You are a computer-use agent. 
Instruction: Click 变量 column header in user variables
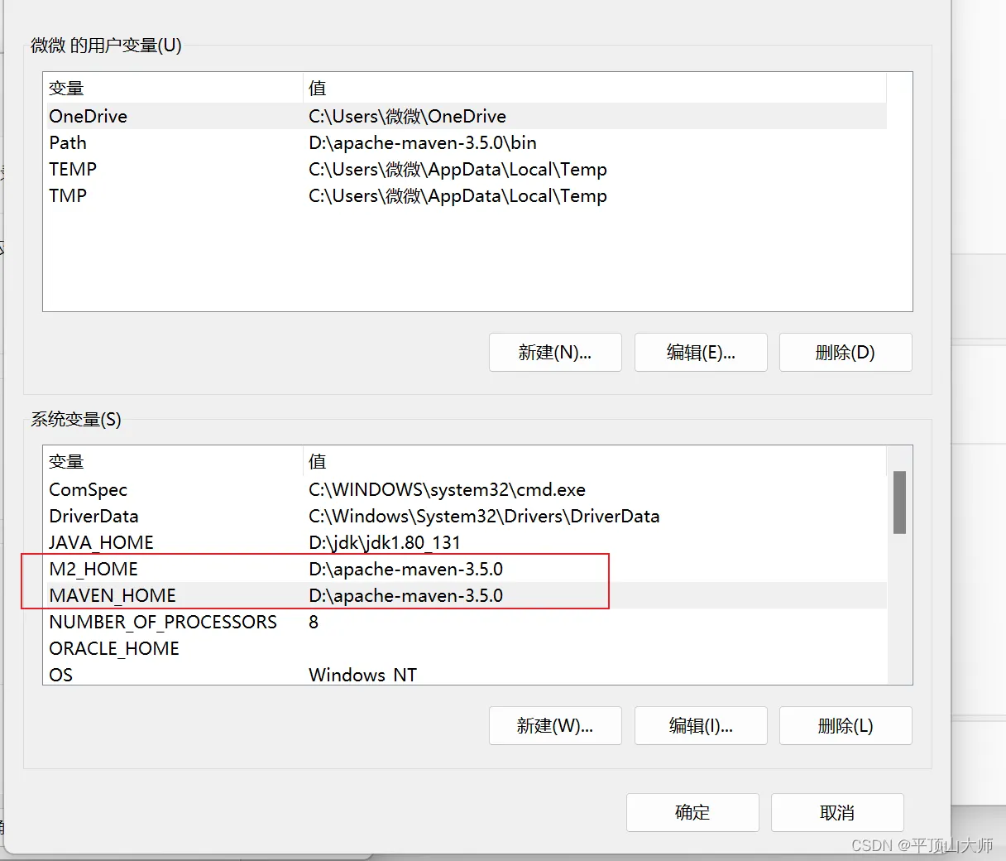click(x=173, y=88)
